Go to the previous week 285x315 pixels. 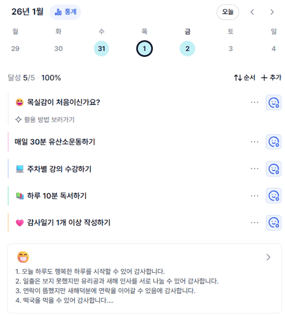pos(252,12)
